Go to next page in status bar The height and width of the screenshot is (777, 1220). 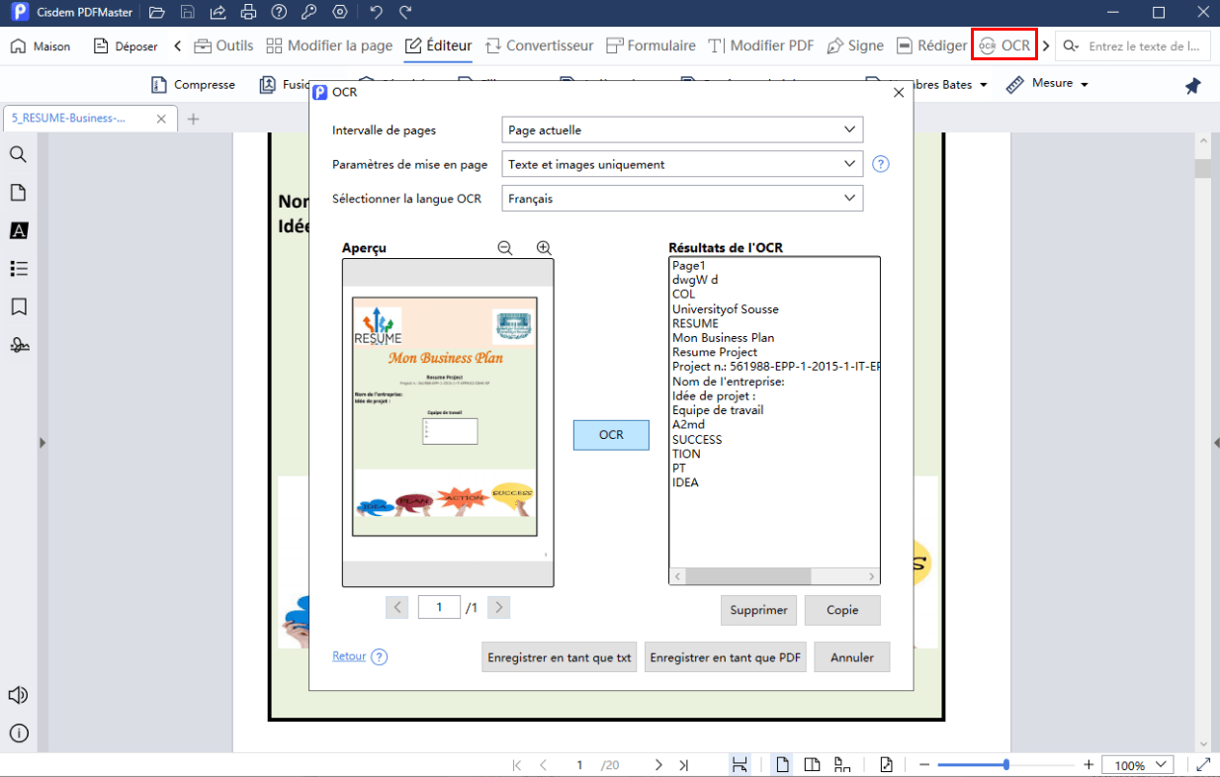tap(658, 765)
